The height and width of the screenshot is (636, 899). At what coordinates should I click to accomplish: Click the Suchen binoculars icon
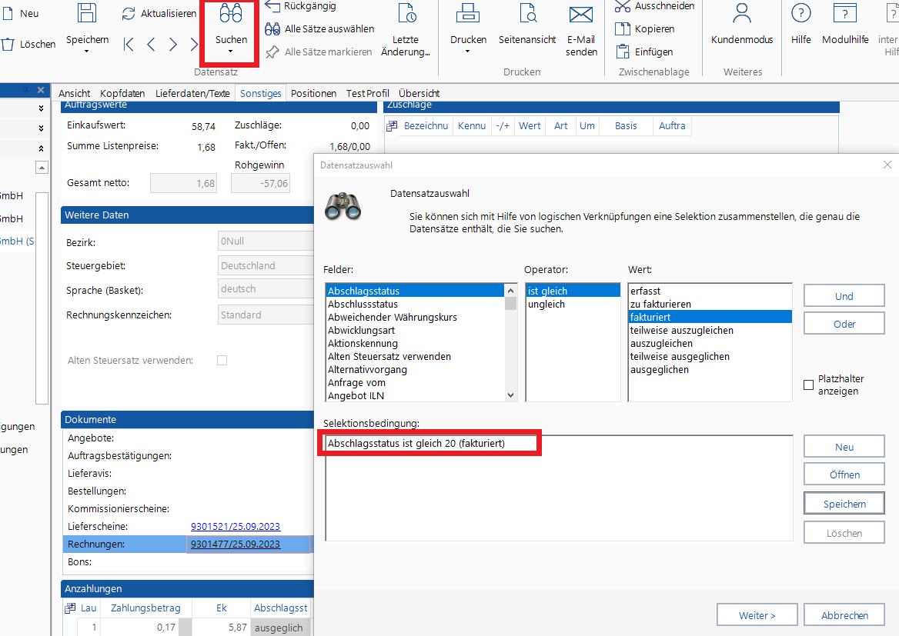click(x=231, y=14)
